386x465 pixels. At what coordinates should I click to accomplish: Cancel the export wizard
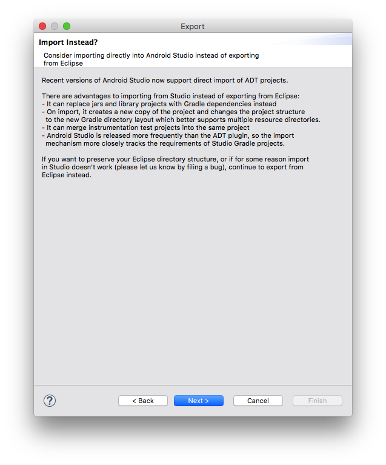tap(258, 401)
